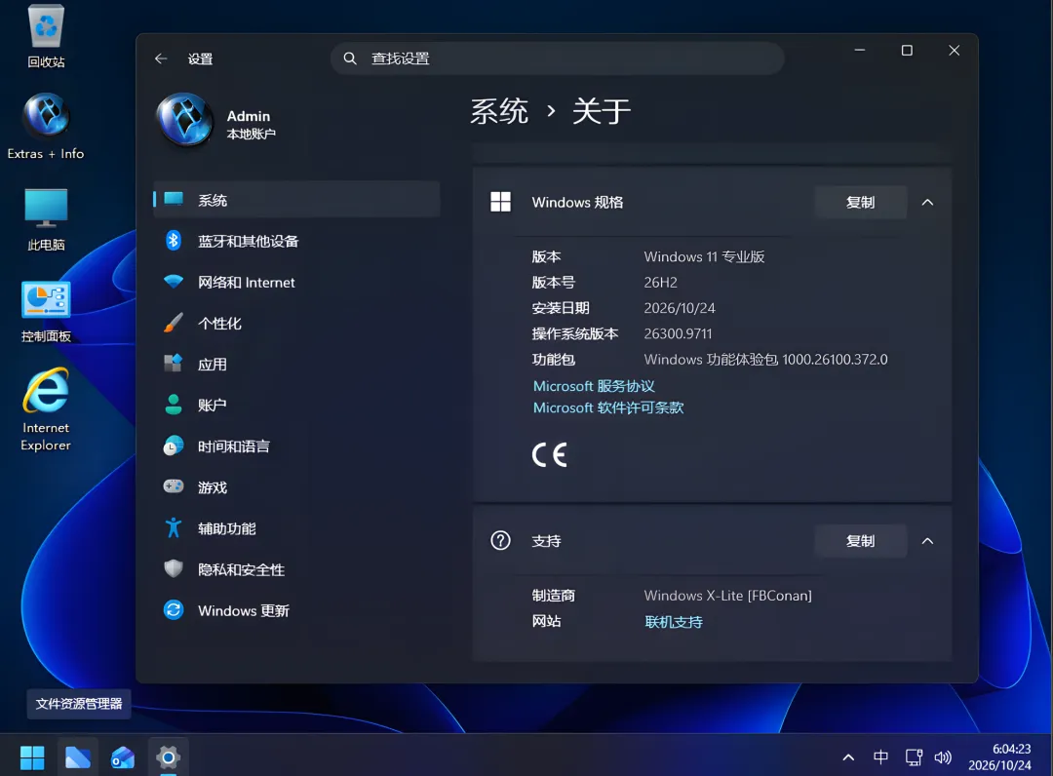Click the Admin account avatar

point(184,120)
